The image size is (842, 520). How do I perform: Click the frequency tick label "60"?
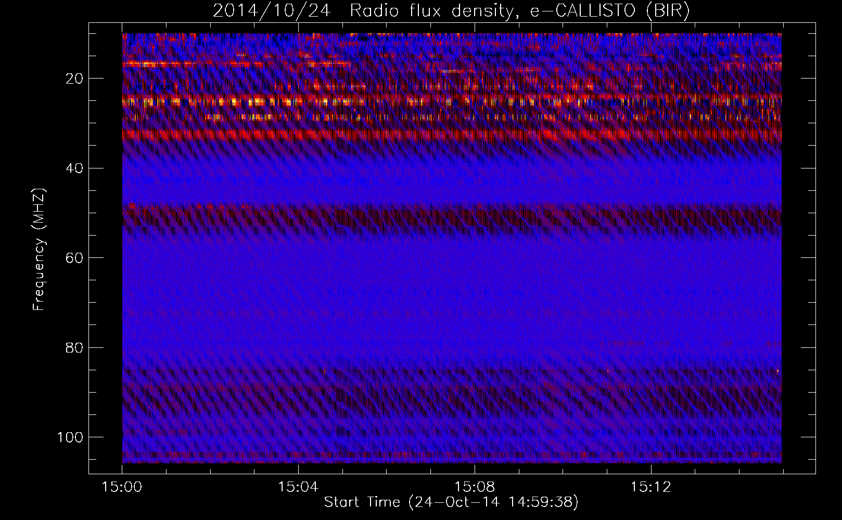[x=74, y=258]
